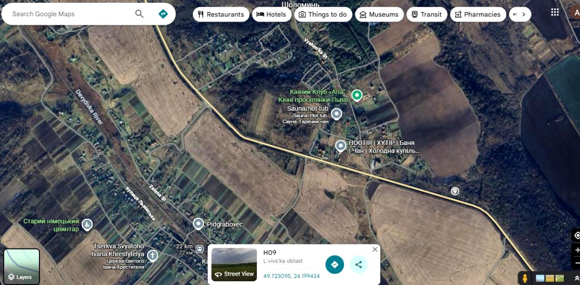Filter by Hotels
580x285 pixels.
coord(271,14)
